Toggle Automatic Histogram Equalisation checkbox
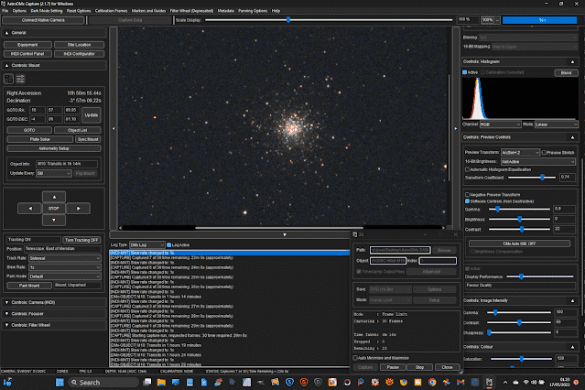 point(467,168)
